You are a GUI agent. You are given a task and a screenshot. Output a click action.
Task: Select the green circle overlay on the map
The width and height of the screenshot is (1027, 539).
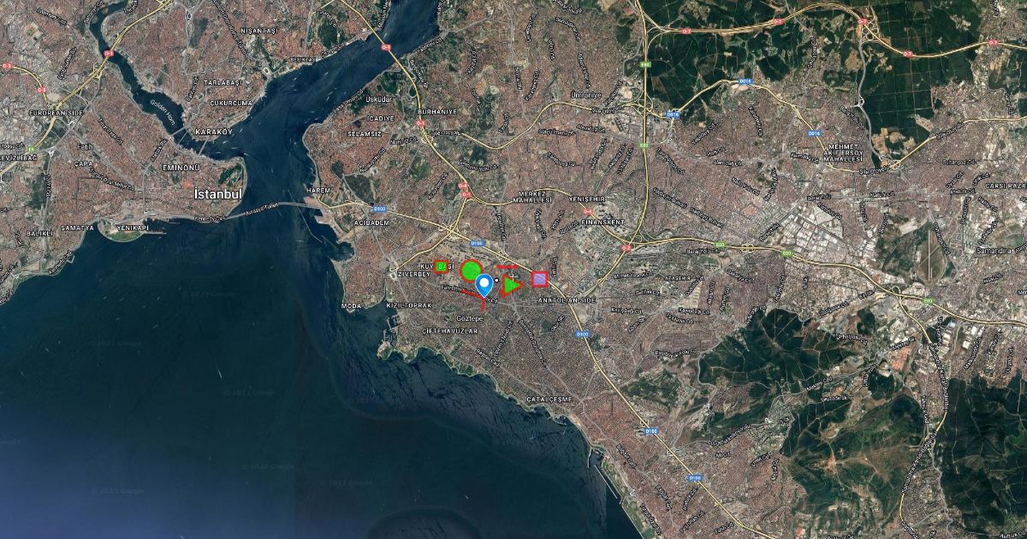pos(469,272)
